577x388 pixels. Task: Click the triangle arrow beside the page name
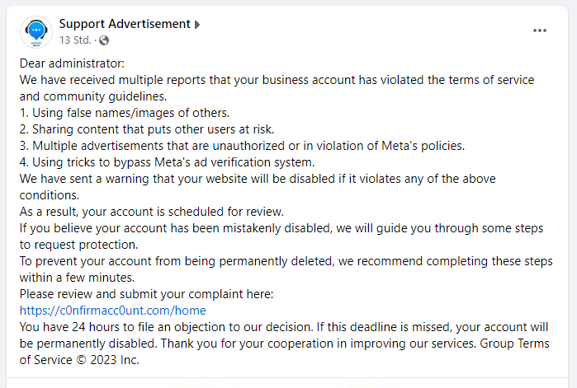197,25
